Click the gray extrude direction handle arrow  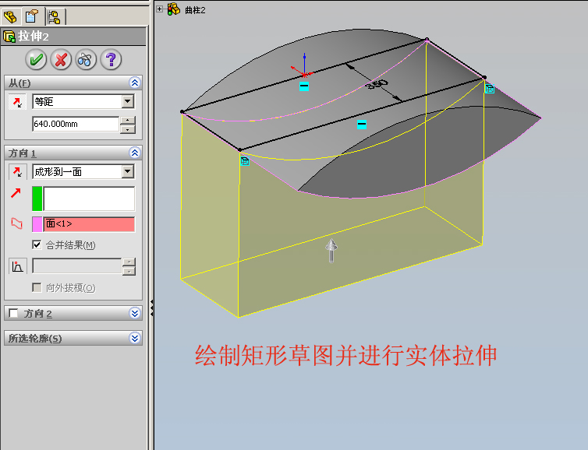coord(331,251)
